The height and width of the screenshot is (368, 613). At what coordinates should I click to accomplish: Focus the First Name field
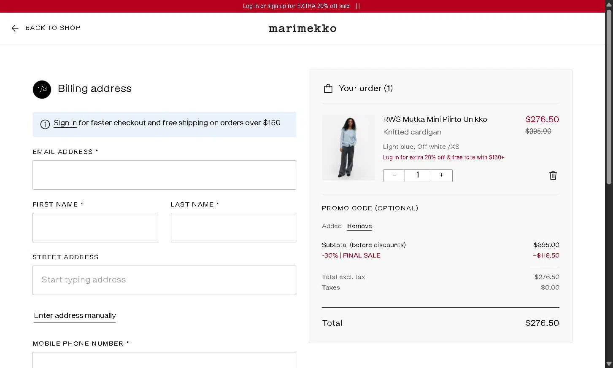pos(95,228)
